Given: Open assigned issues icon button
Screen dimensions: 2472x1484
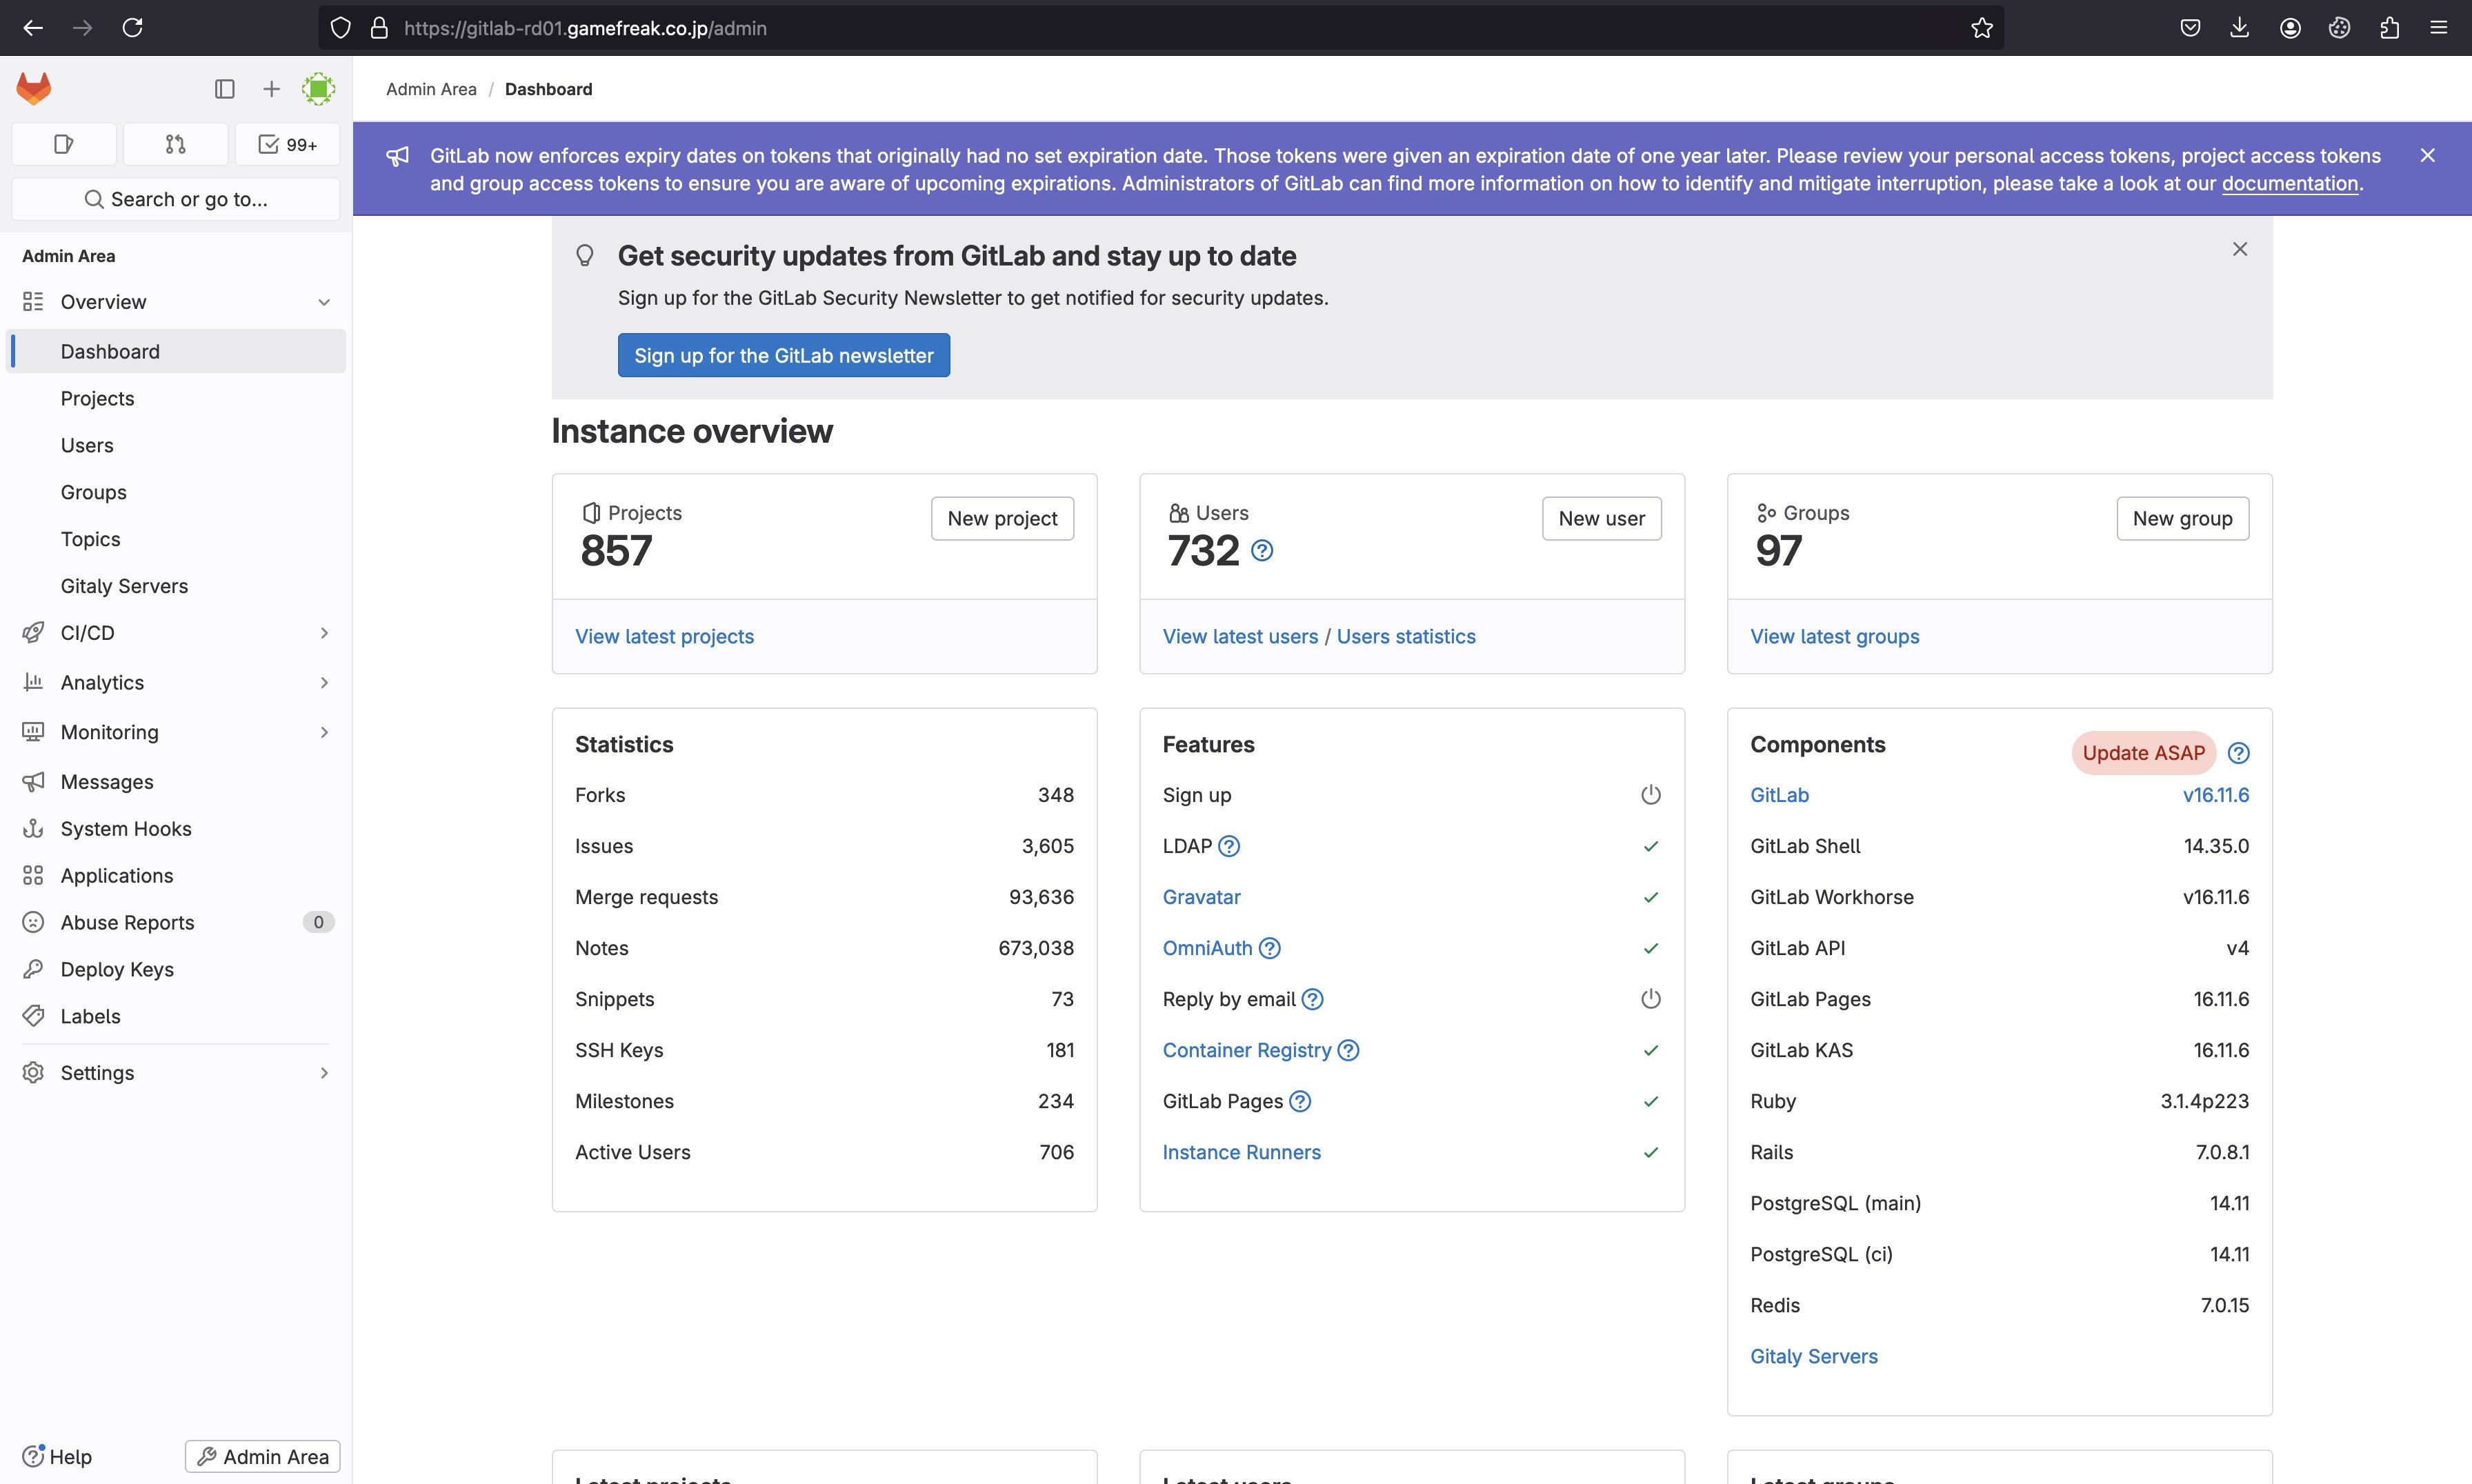Looking at the screenshot, I should coord(64,144).
